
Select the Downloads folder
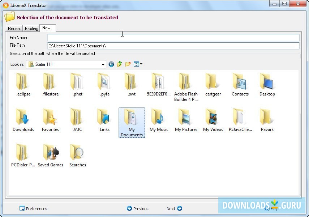[23, 120]
